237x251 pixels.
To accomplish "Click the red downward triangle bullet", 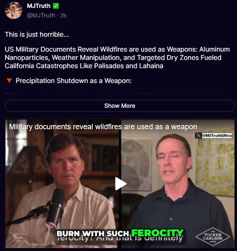I will (x=9, y=81).
